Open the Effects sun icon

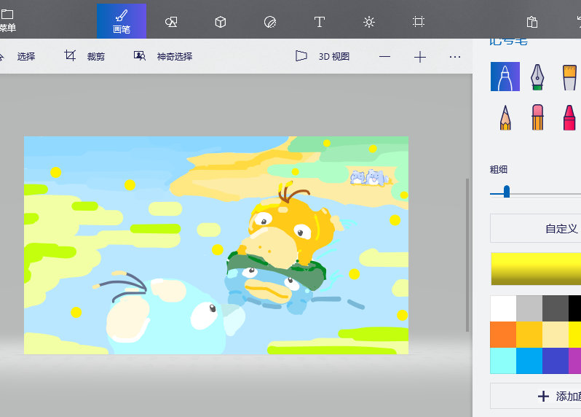[369, 22]
